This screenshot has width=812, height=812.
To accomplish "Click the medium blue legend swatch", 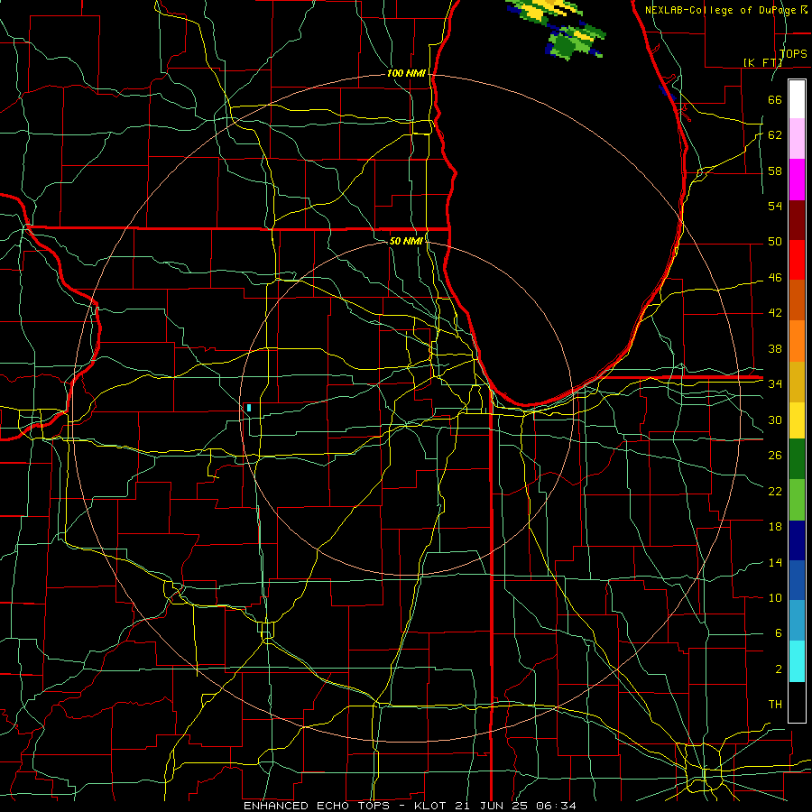I will 797,580.
